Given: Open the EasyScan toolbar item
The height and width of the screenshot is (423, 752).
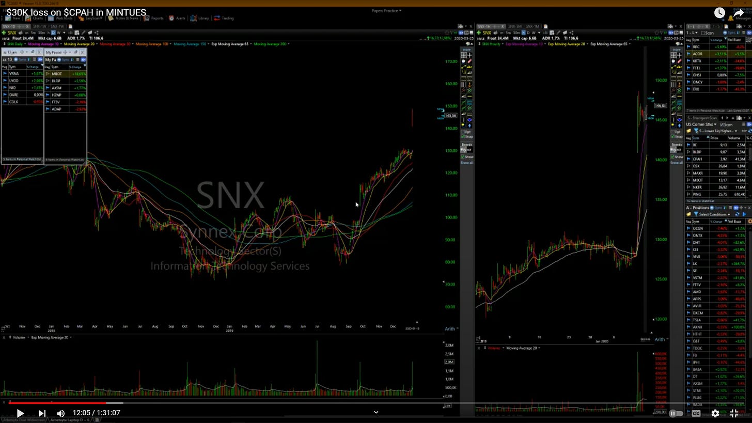Looking at the screenshot, I should pos(90,18).
